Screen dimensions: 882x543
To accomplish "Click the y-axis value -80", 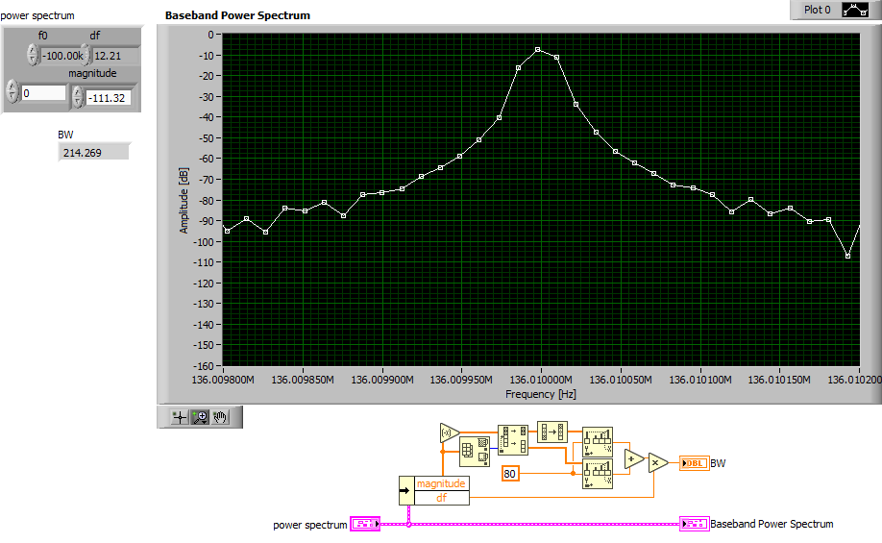I will click(206, 201).
